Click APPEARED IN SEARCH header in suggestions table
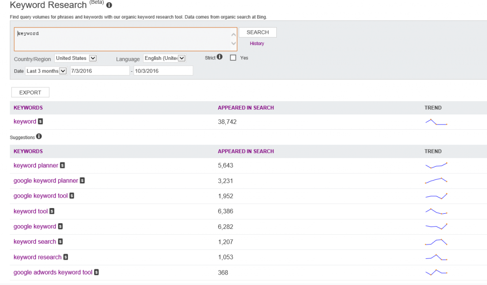This screenshot has width=487, height=285. click(x=246, y=152)
